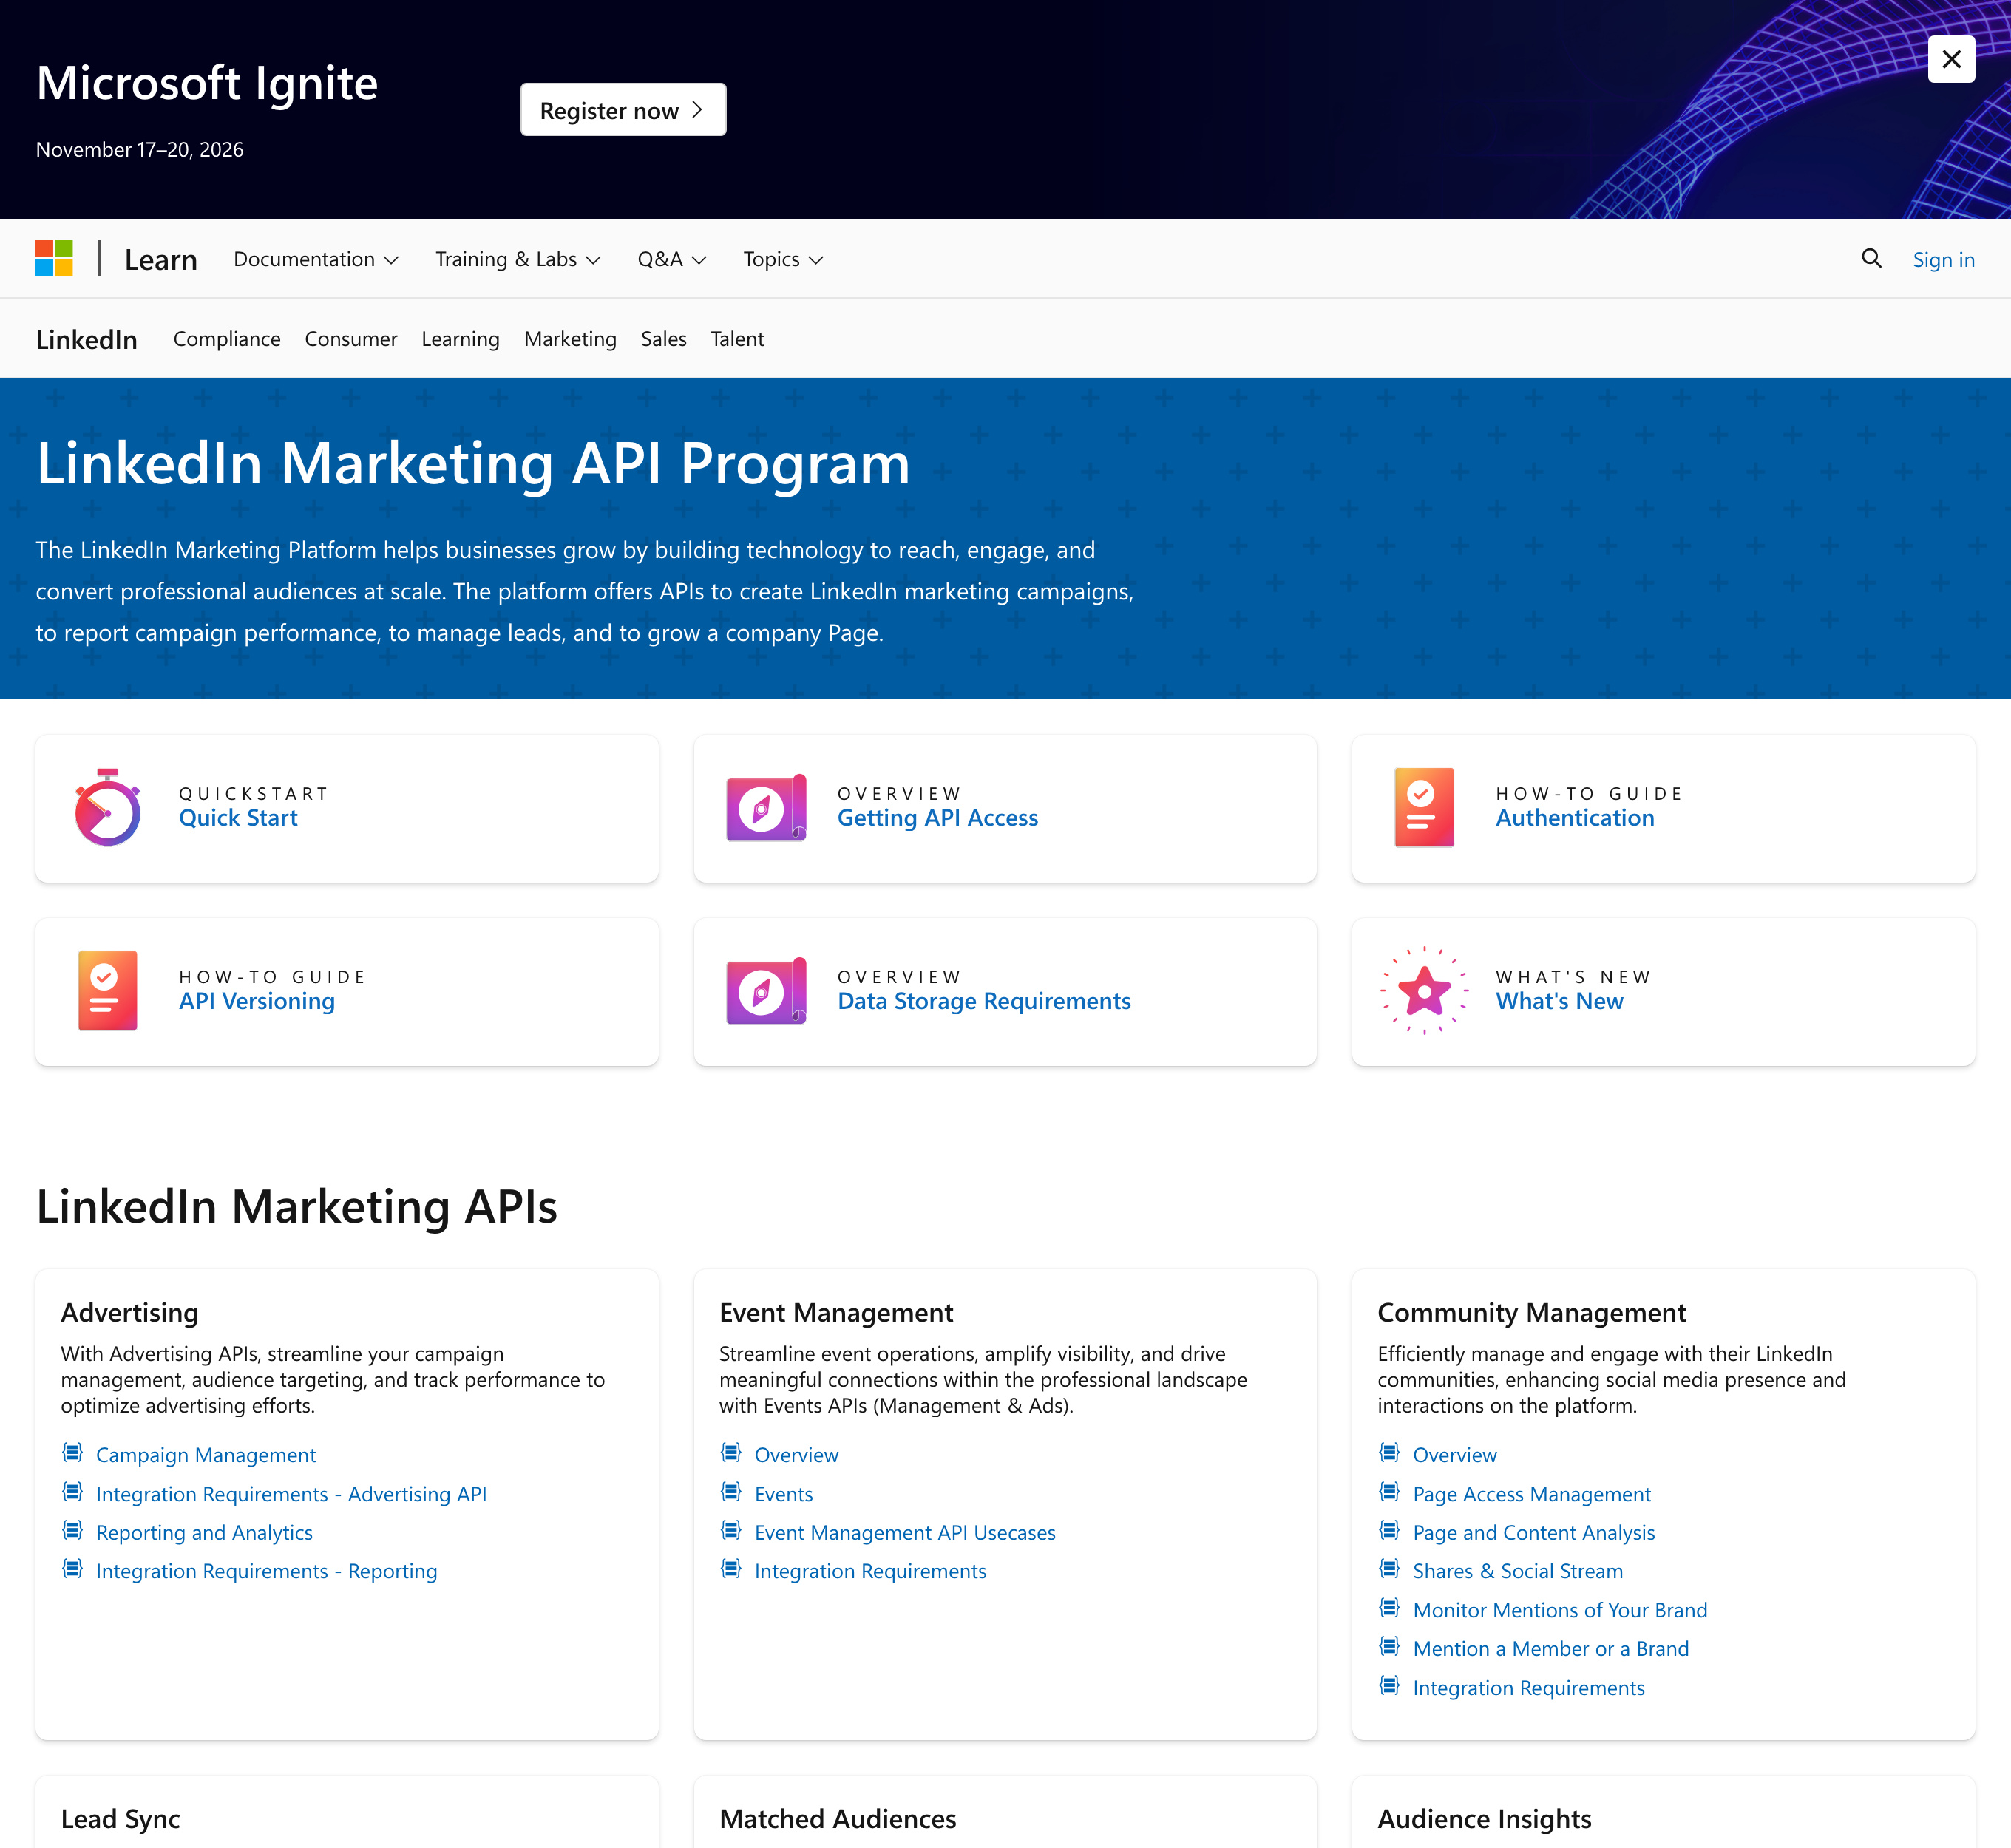Open the Compliance tab in LinkedIn nav
Screen dimensions: 2011x1848
pos(227,339)
